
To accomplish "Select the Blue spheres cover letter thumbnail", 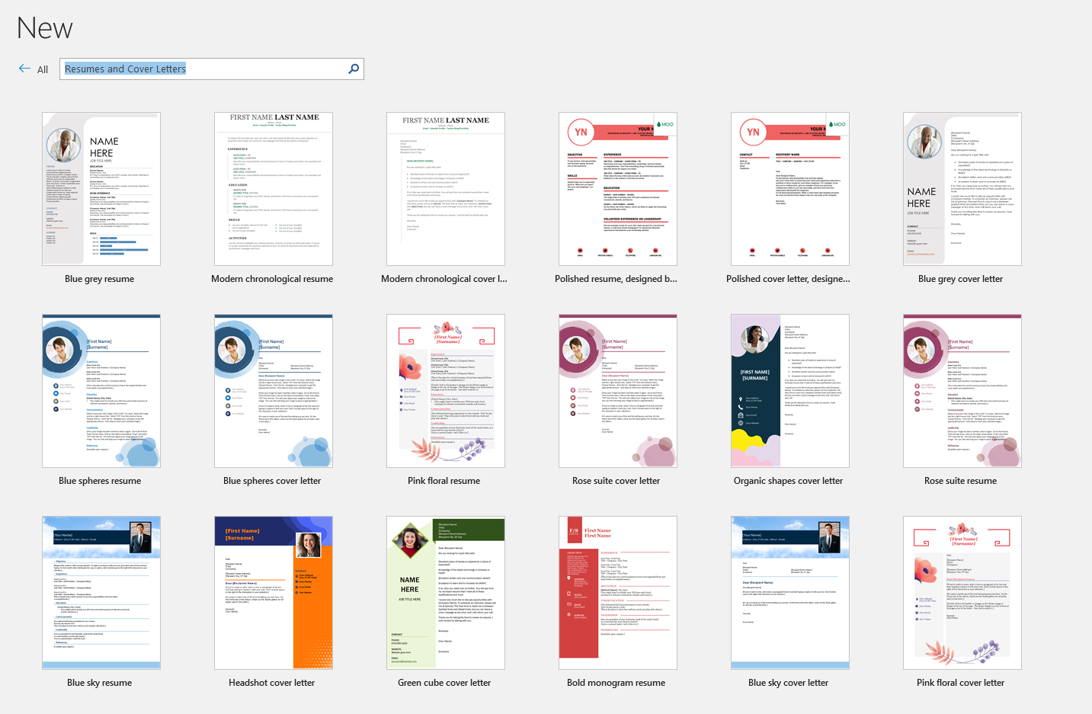I will [x=274, y=391].
